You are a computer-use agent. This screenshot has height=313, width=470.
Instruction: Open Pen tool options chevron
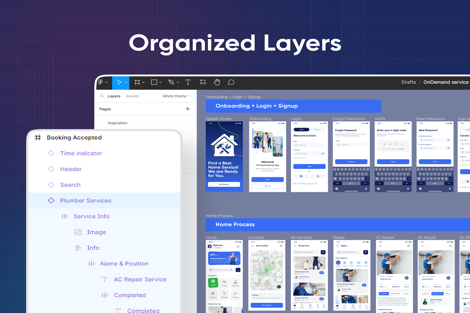(178, 83)
